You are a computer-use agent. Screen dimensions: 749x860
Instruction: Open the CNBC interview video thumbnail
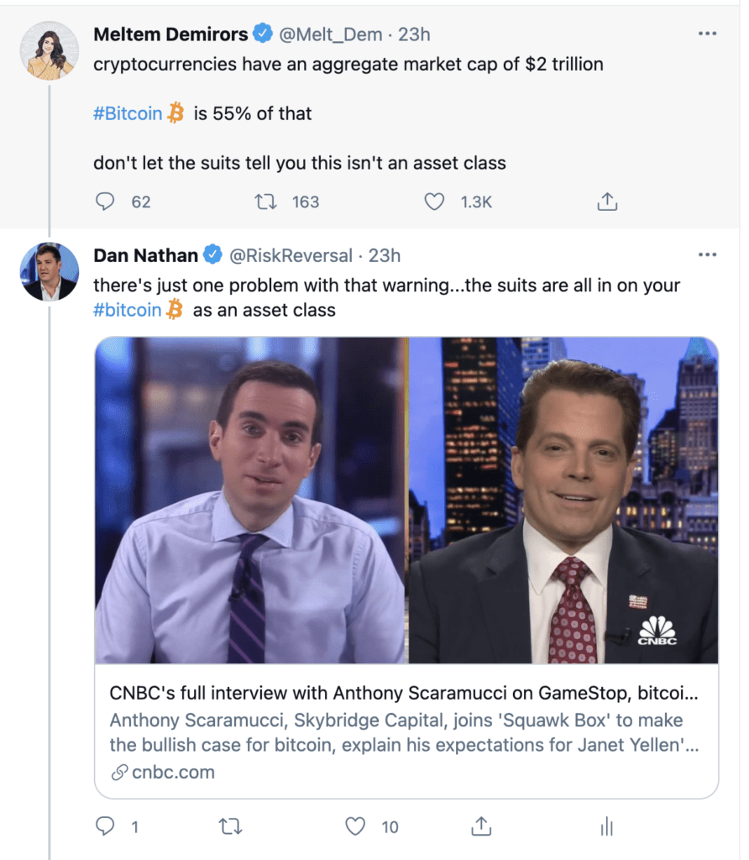pos(406,501)
